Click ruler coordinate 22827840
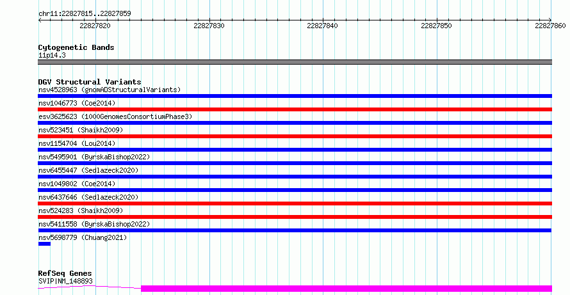The width and height of the screenshot is (570, 295). click(322, 26)
